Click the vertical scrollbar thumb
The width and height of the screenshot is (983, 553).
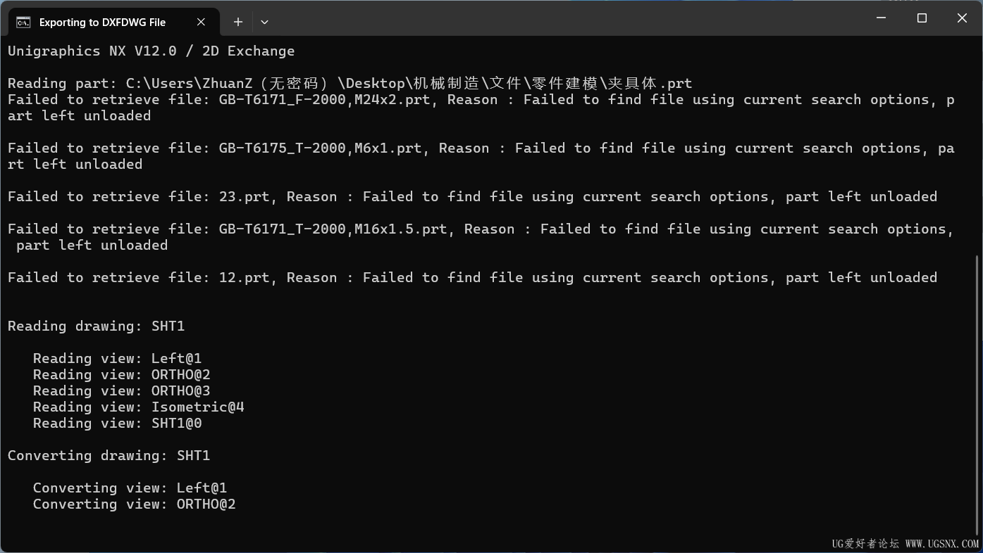(979, 394)
